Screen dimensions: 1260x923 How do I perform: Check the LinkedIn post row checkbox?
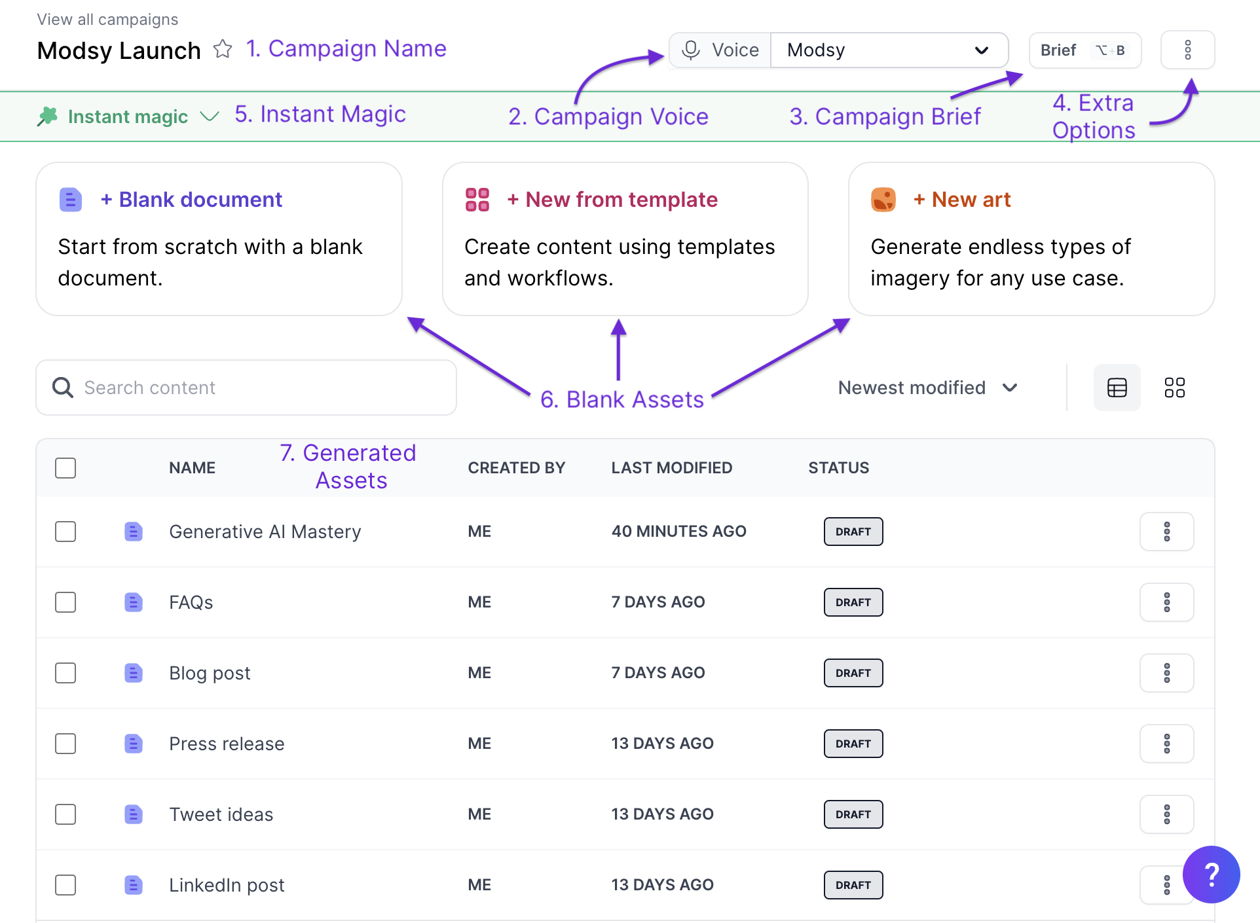pos(65,885)
